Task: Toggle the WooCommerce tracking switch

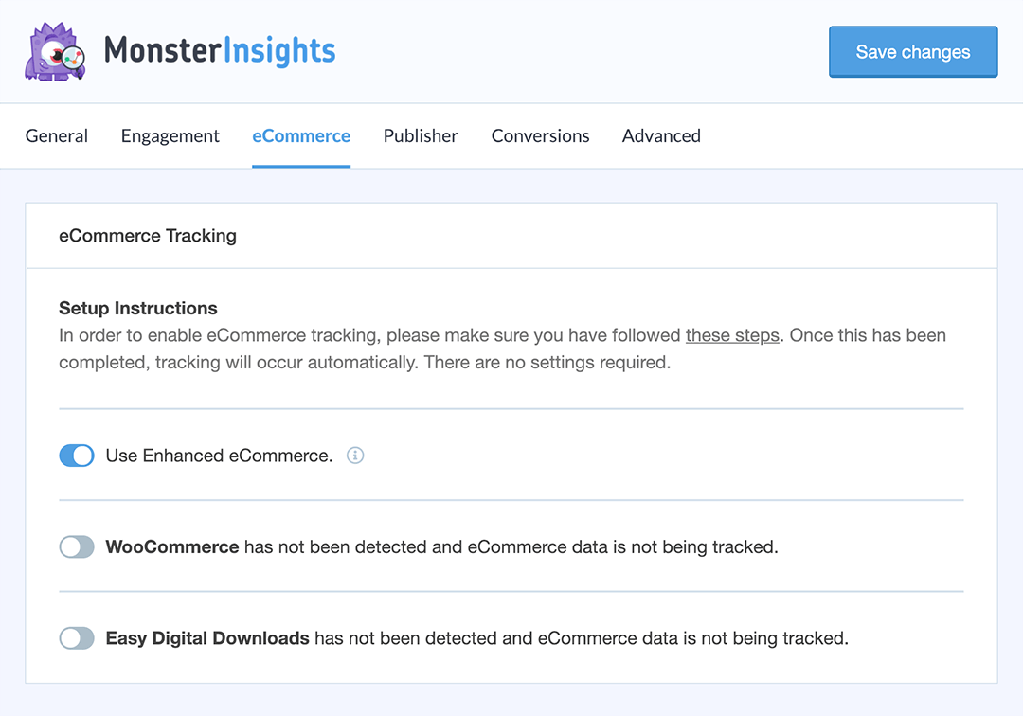Action: 77,546
